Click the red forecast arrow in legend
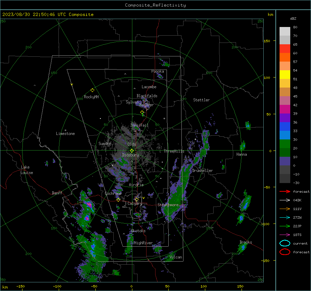Image resolution: width=311 pixels, height=291 pixels. click(x=285, y=191)
